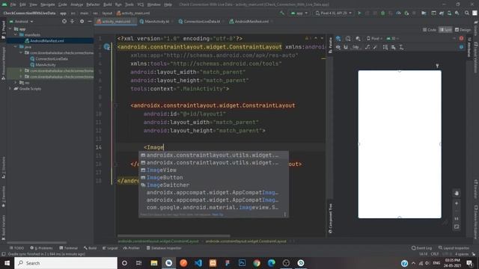479x269 pixels.
Task: Expand the res folder
Action: pyautogui.click(x=16, y=83)
